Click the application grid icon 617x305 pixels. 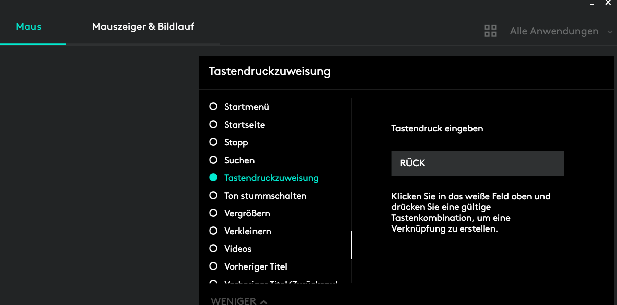pos(490,31)
